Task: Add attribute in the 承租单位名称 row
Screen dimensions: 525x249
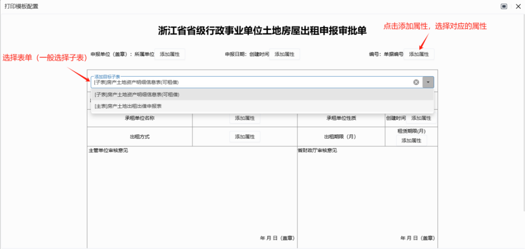Action: pyautogui.click(x=245, y=119)
